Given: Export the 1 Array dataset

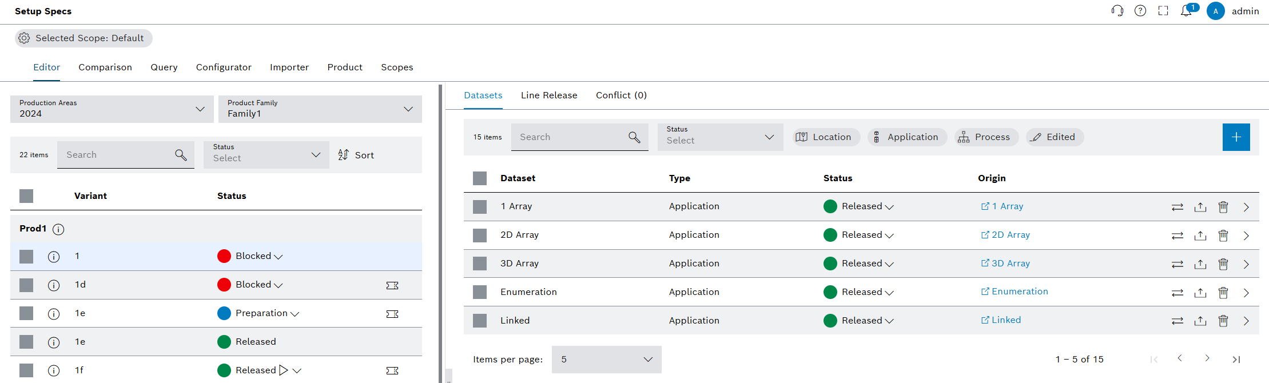Looking at the screenshot, I should 1200,207.
